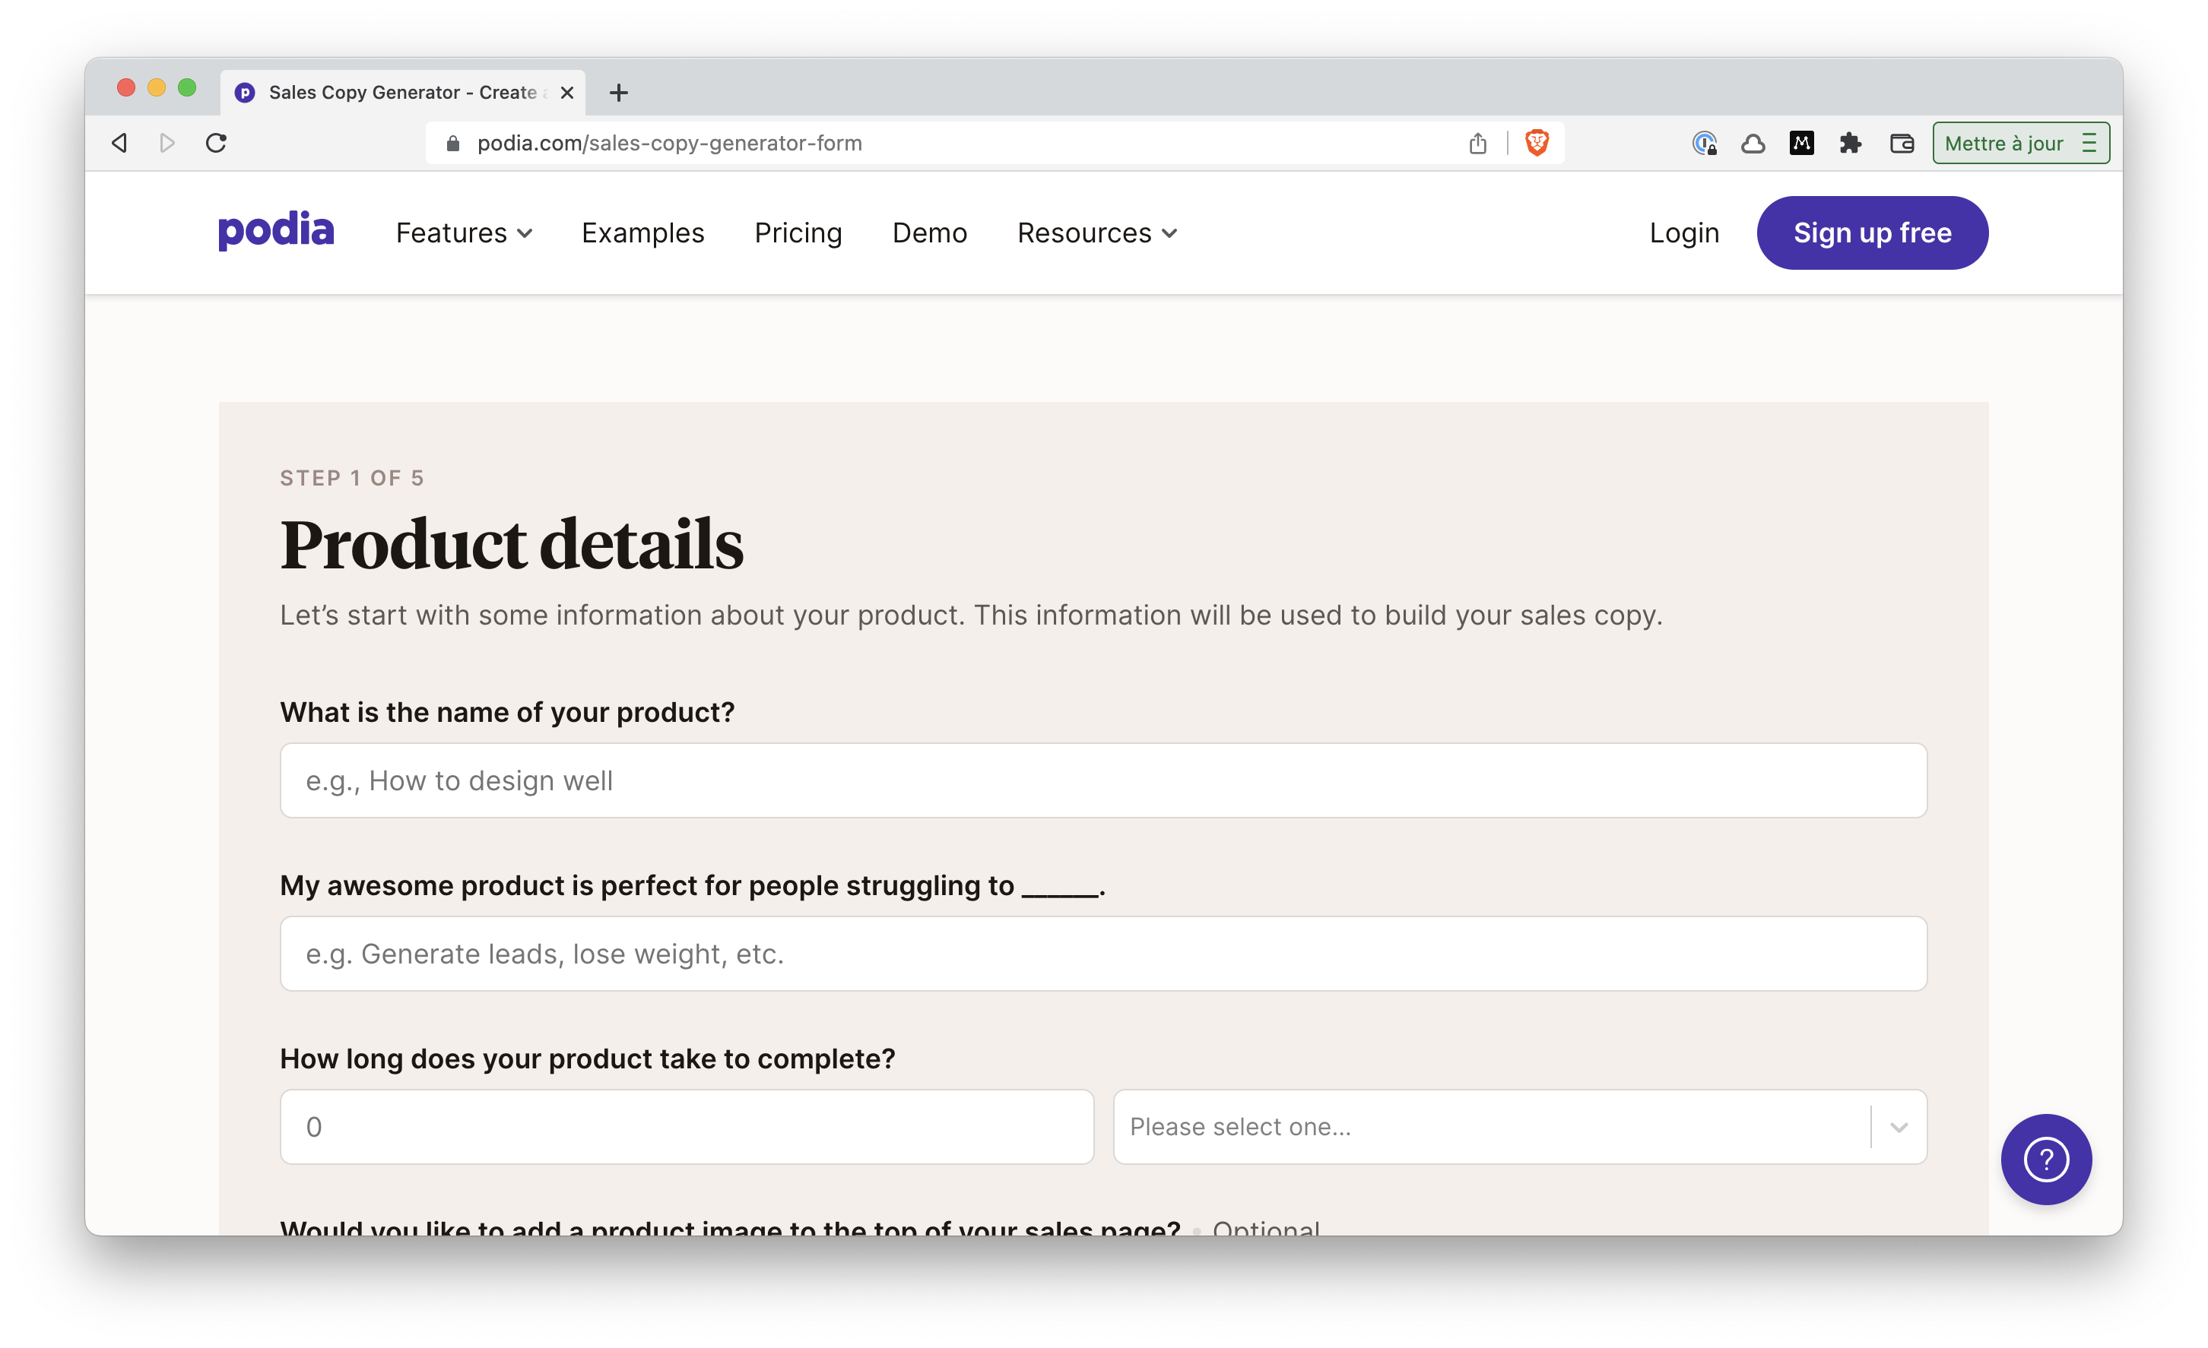Open the purple help question mark bubble
2208x1348 pixels.
pyautogui.click(x=2046, y=1159)
